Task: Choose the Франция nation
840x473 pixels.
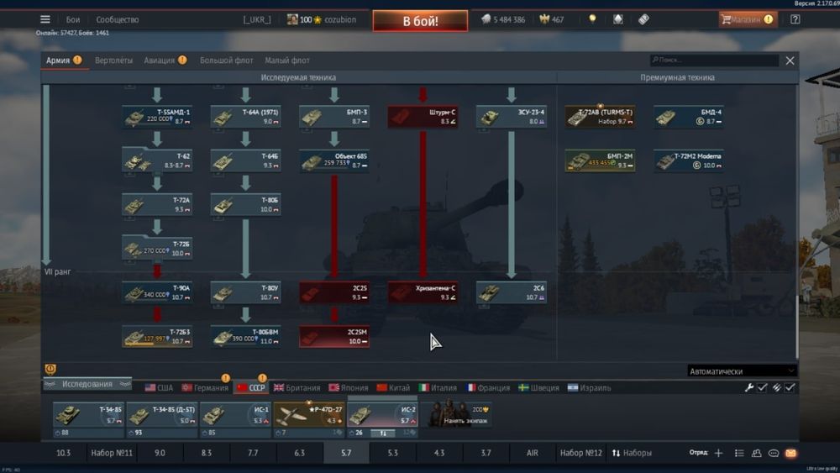Action: 488,387
